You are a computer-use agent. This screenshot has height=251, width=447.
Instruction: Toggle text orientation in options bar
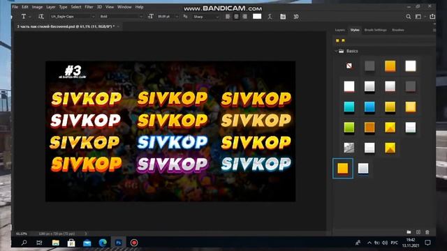[x=41, y=17]
